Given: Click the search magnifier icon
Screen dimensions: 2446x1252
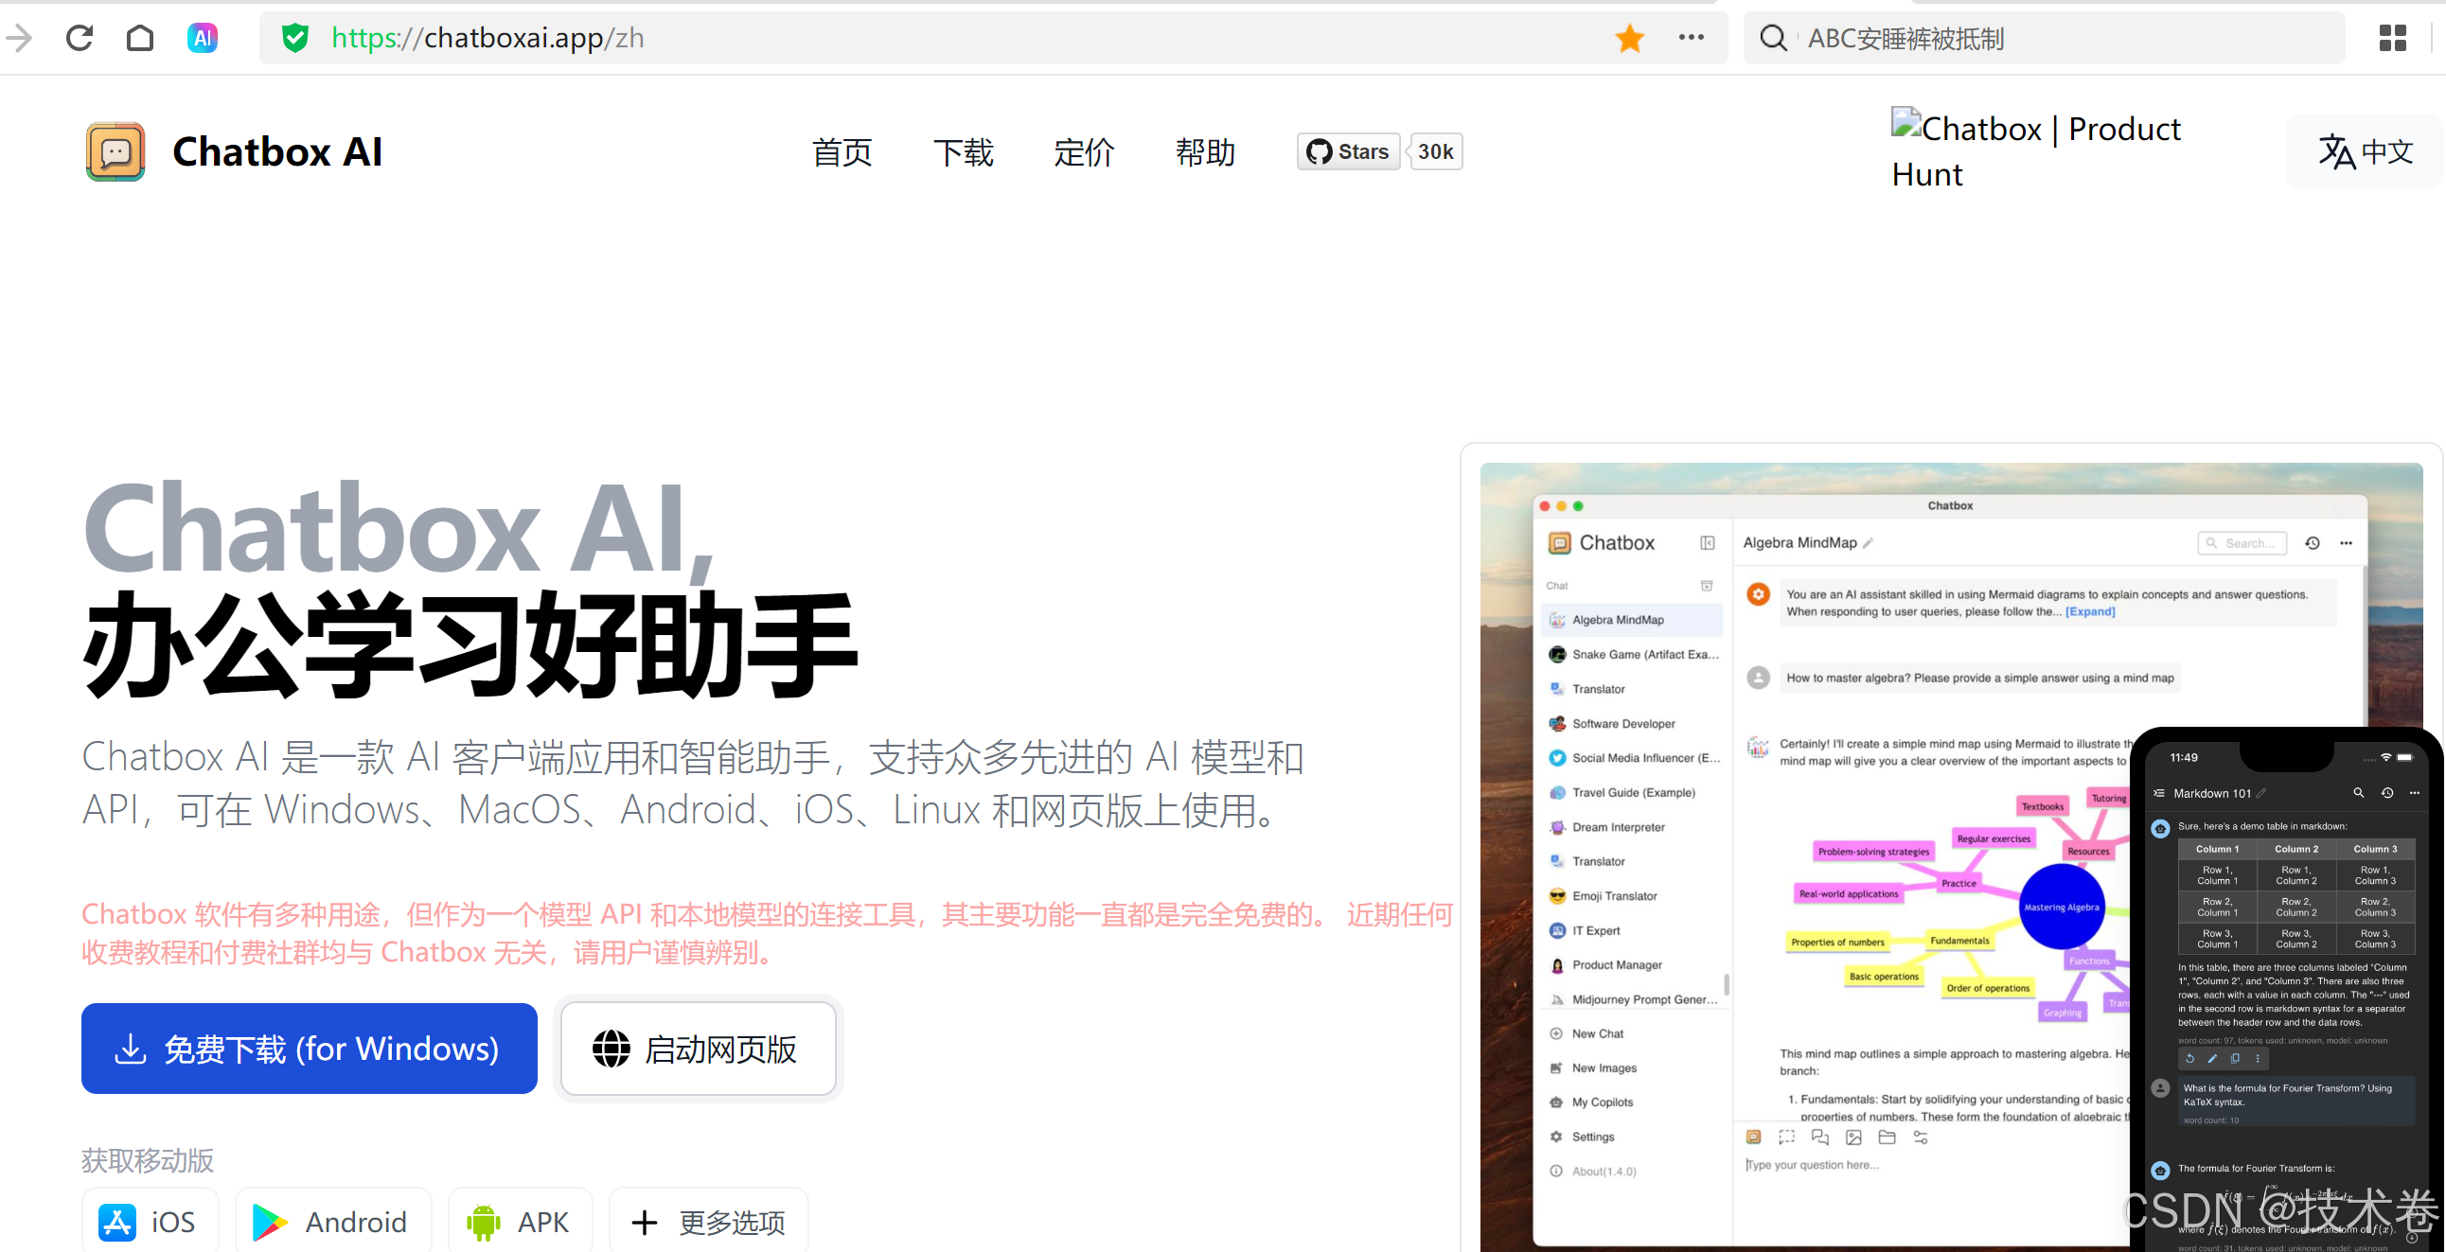Looking at the screenshot, I should coord(1773,38).
